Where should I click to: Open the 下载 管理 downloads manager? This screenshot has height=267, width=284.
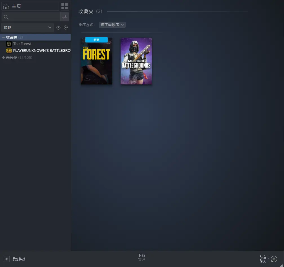(x=142, y=257)
